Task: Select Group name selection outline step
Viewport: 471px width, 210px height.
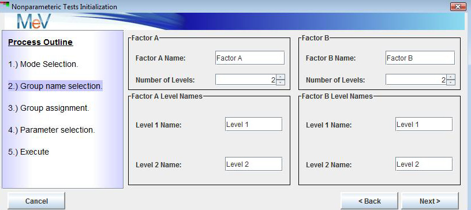Action: (x=55, y=86)
